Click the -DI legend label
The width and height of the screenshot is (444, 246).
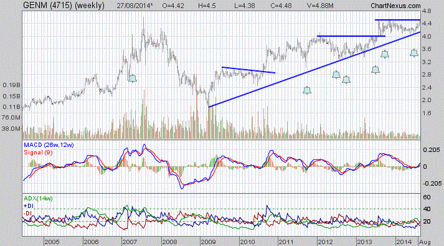pos(27,213)
